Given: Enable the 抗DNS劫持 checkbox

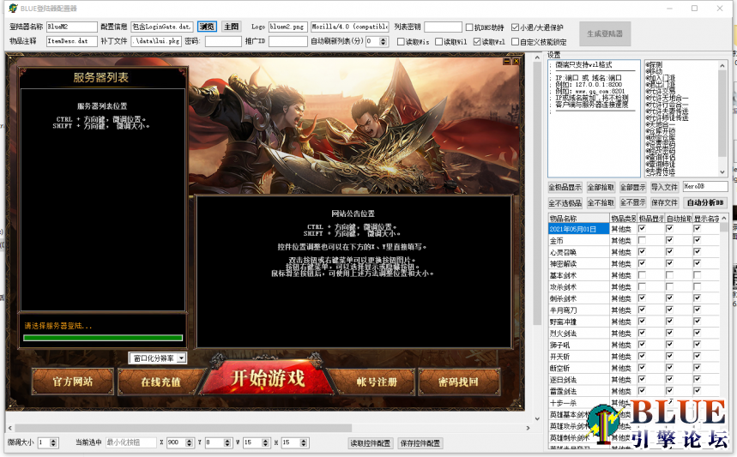Looking at the screenshot, I should tap(469, 27).
